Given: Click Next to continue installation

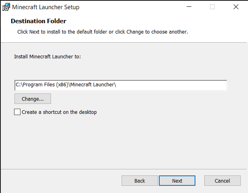Looking at the screenshot, I should click(177, 181).
